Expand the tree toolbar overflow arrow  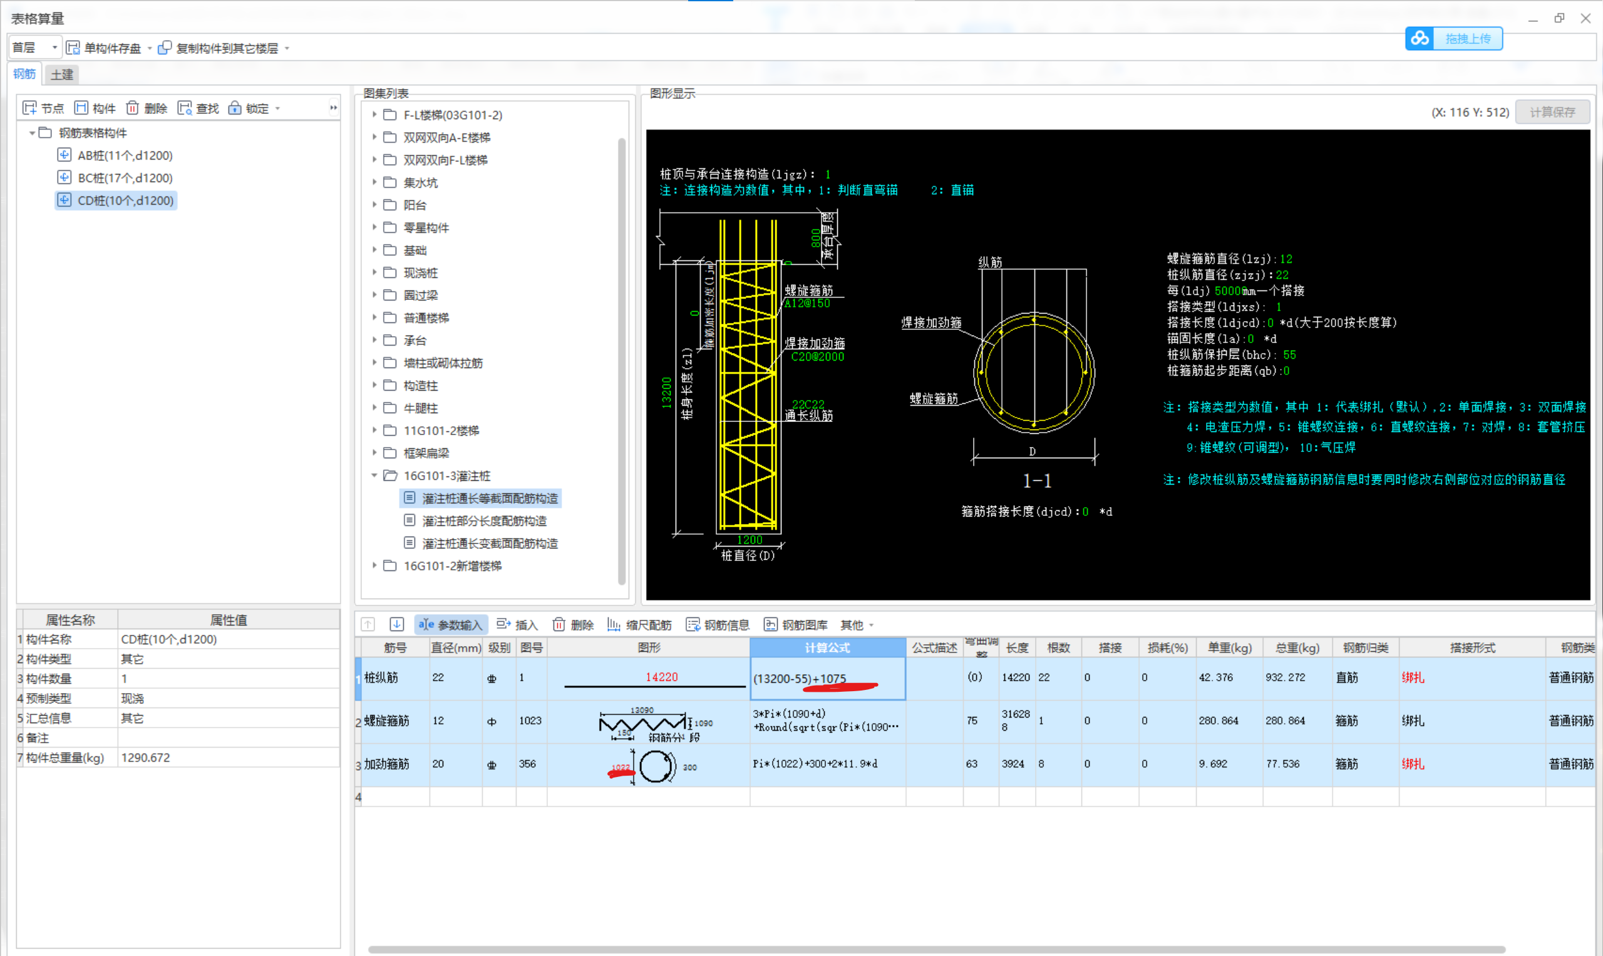[333, 108]
